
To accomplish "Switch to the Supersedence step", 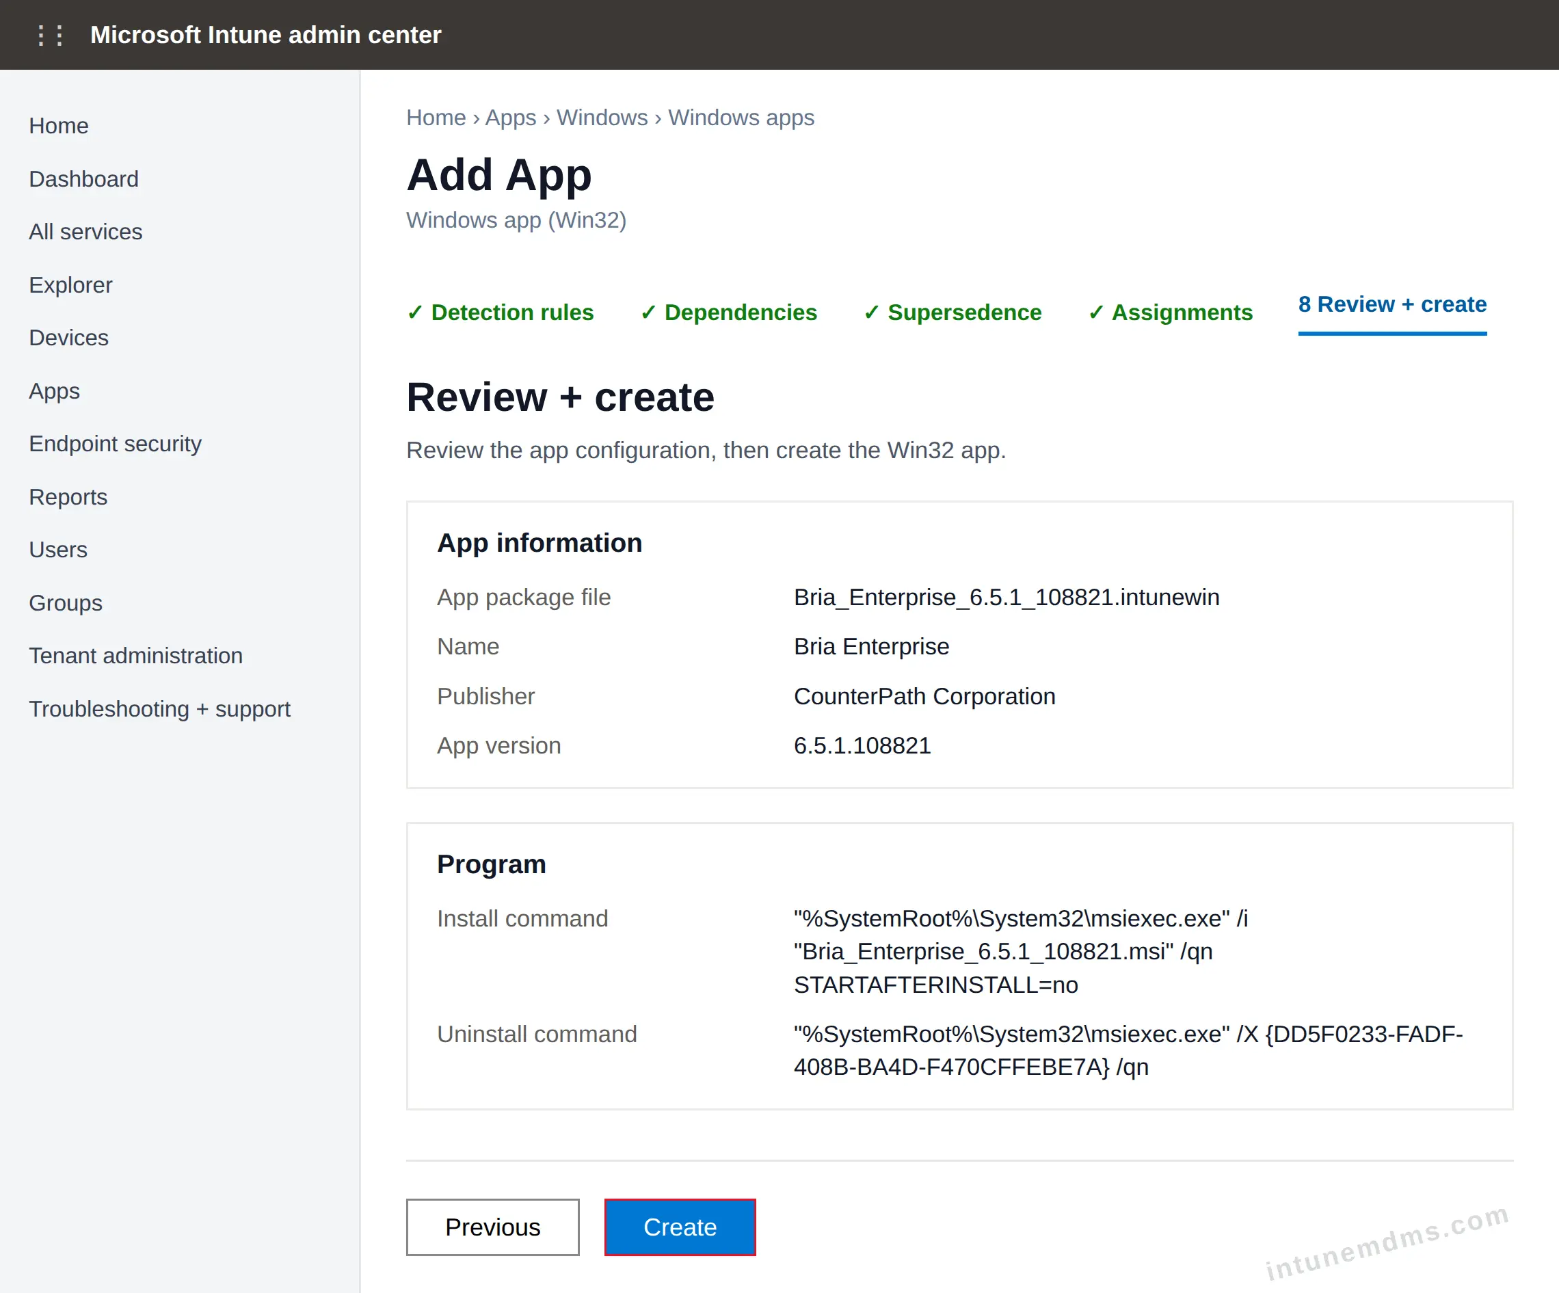I will pos(953,312).
